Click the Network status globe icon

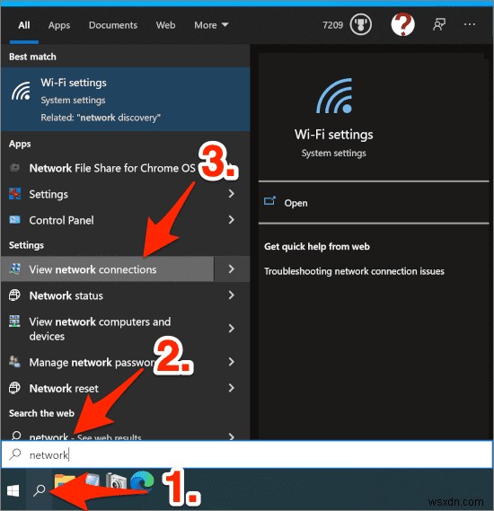(14, 295)
